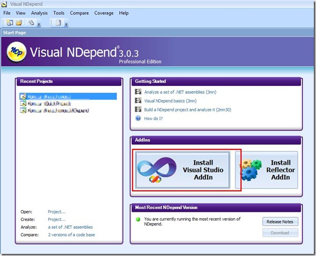Click '2 versions of a code base' link
This screenshot has width=316, height=256.
coord(71,235)
